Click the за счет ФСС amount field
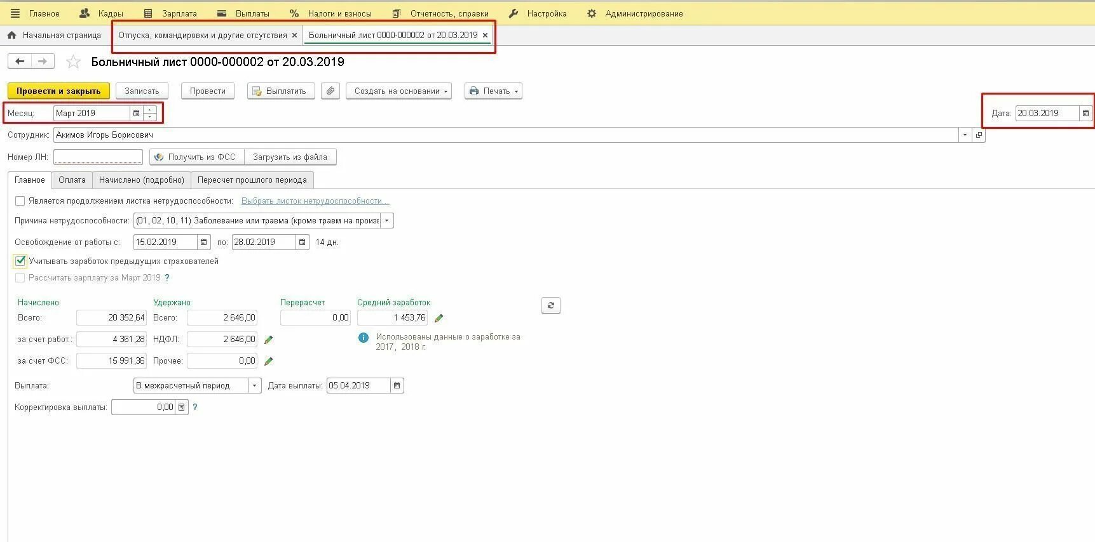 tap(111, 361)
